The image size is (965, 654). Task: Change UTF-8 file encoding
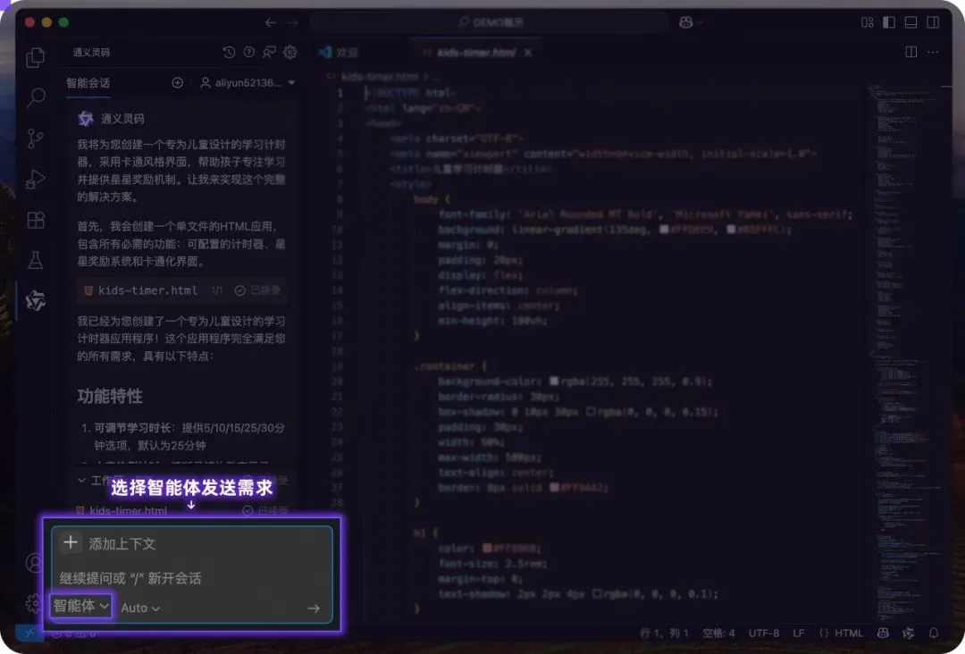coord(764,633)
